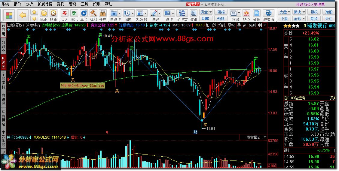Click the 测速 speed test clock icon
Viewport: 339px width, 171px height.
pos(53,13)
